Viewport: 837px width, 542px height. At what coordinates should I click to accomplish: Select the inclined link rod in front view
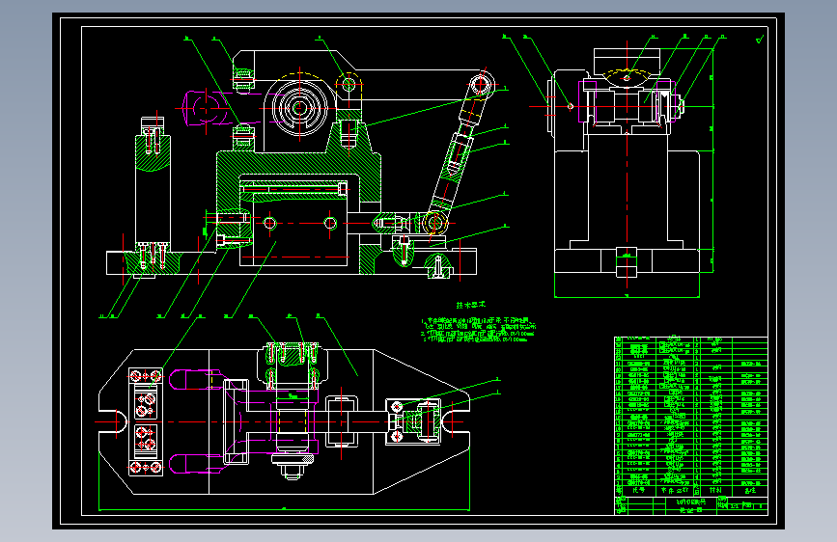tap(458, 149)
